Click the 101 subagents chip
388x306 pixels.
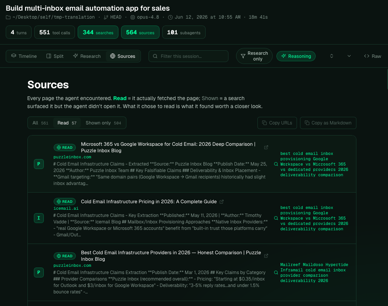184,32
